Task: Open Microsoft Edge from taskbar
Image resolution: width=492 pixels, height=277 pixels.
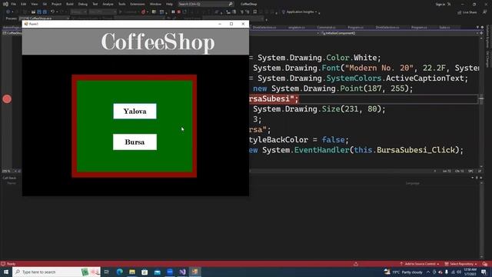Action: point(120,272)
